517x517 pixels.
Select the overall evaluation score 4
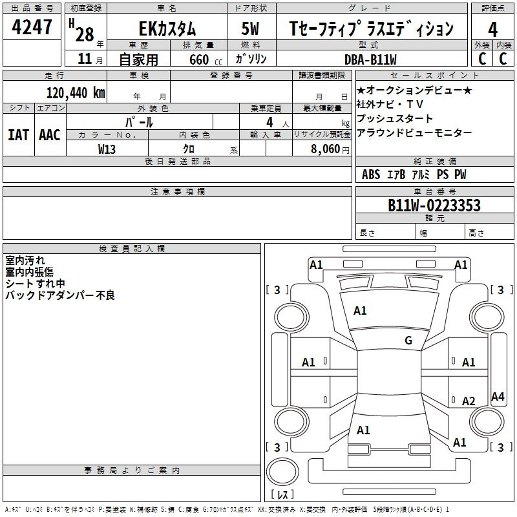click(x=492, y=29)
